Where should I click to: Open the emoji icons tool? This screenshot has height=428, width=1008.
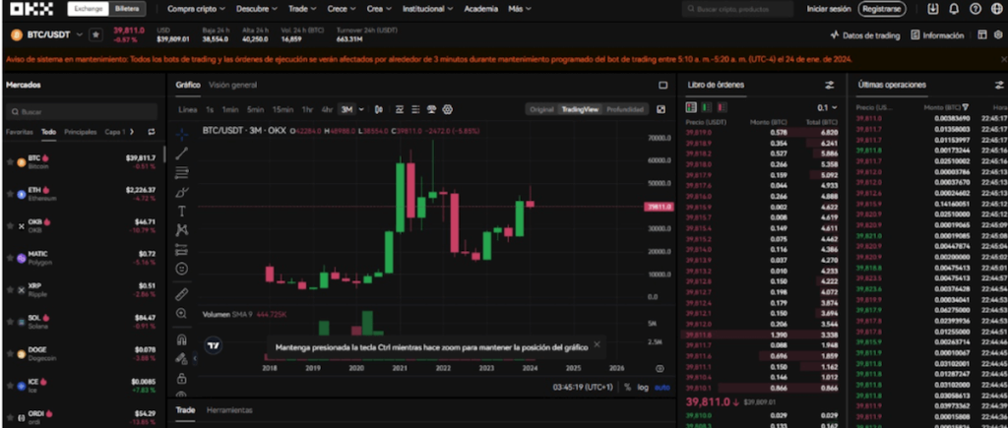(182, 269)
